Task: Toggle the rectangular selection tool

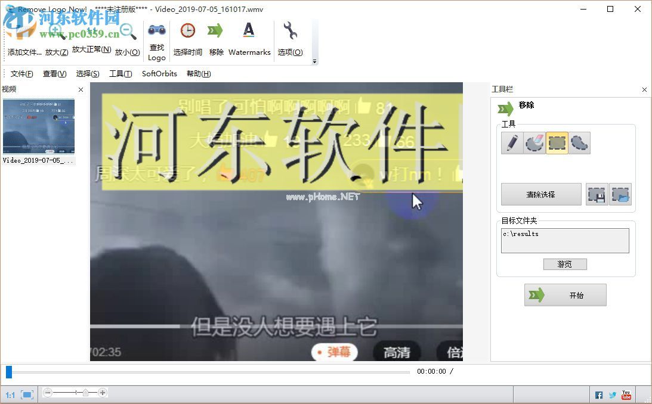Action: 556,142
